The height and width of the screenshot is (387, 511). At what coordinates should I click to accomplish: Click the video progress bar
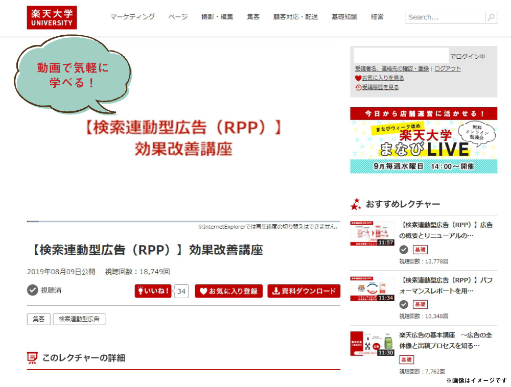click(183, 222)
